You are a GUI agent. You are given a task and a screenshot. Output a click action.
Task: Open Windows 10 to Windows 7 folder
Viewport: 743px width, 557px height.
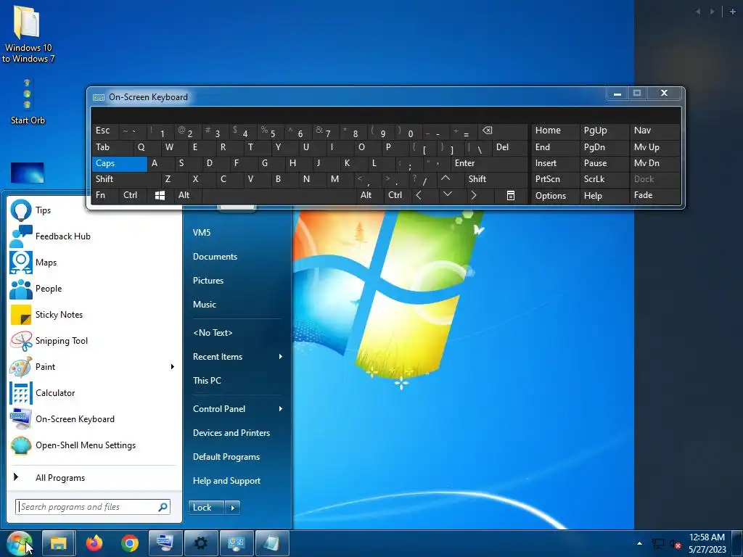(x=28, y=33)
